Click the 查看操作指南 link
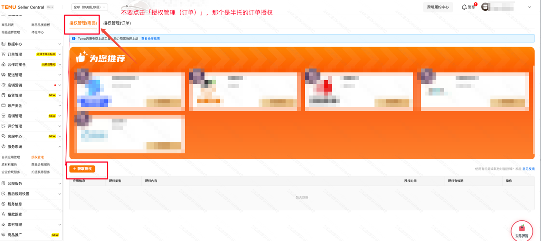Image resolution: width=541 pixels, height=241 pixels. [x=151, y=39]
